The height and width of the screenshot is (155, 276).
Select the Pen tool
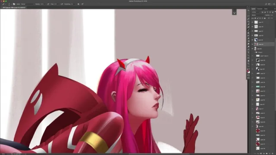tap(248, 50)
